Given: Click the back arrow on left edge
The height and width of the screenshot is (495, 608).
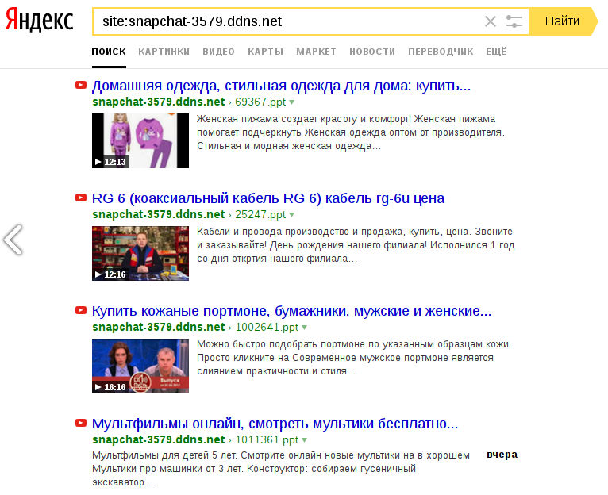Looking at the screenshot, I should point(13,239).
